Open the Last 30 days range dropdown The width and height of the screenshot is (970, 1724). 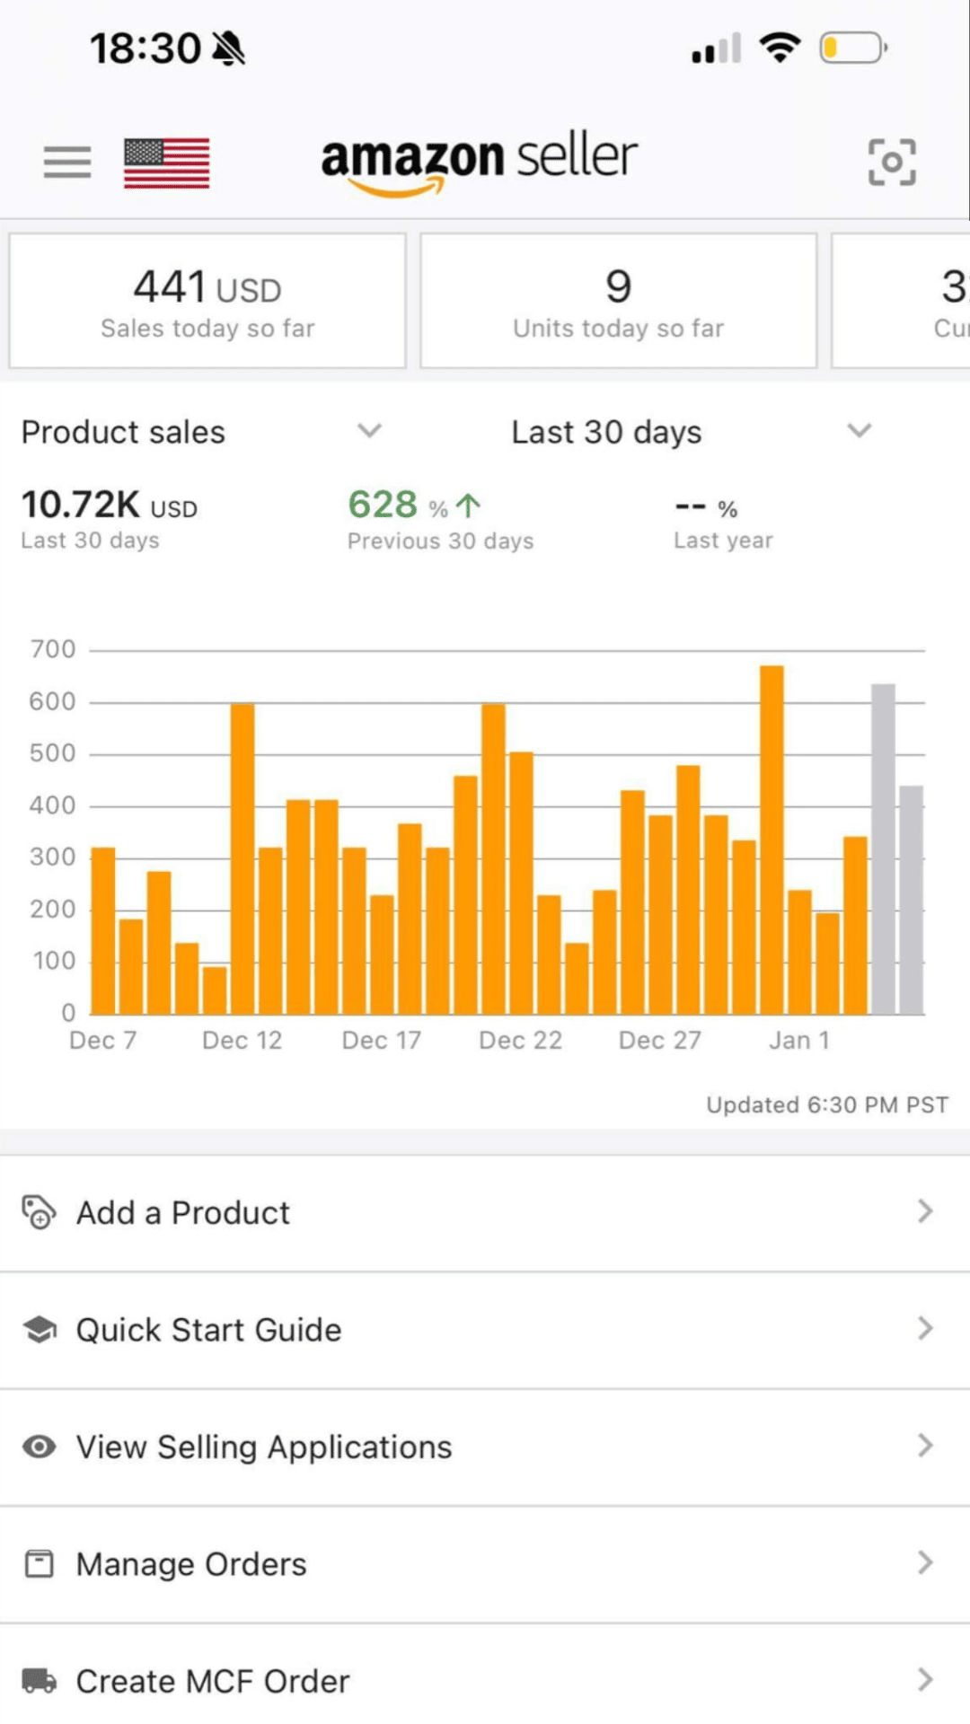click(x=859, y=431)
